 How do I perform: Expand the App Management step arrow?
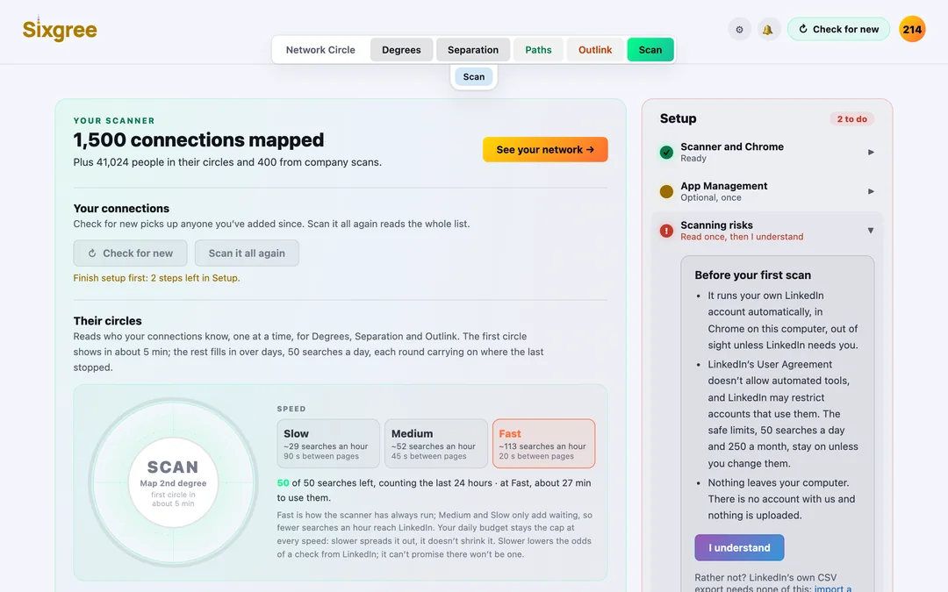871,191
